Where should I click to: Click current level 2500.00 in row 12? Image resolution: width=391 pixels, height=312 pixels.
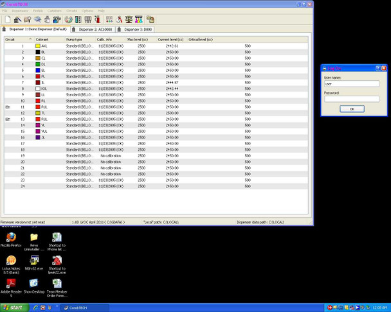pos(172,113)
